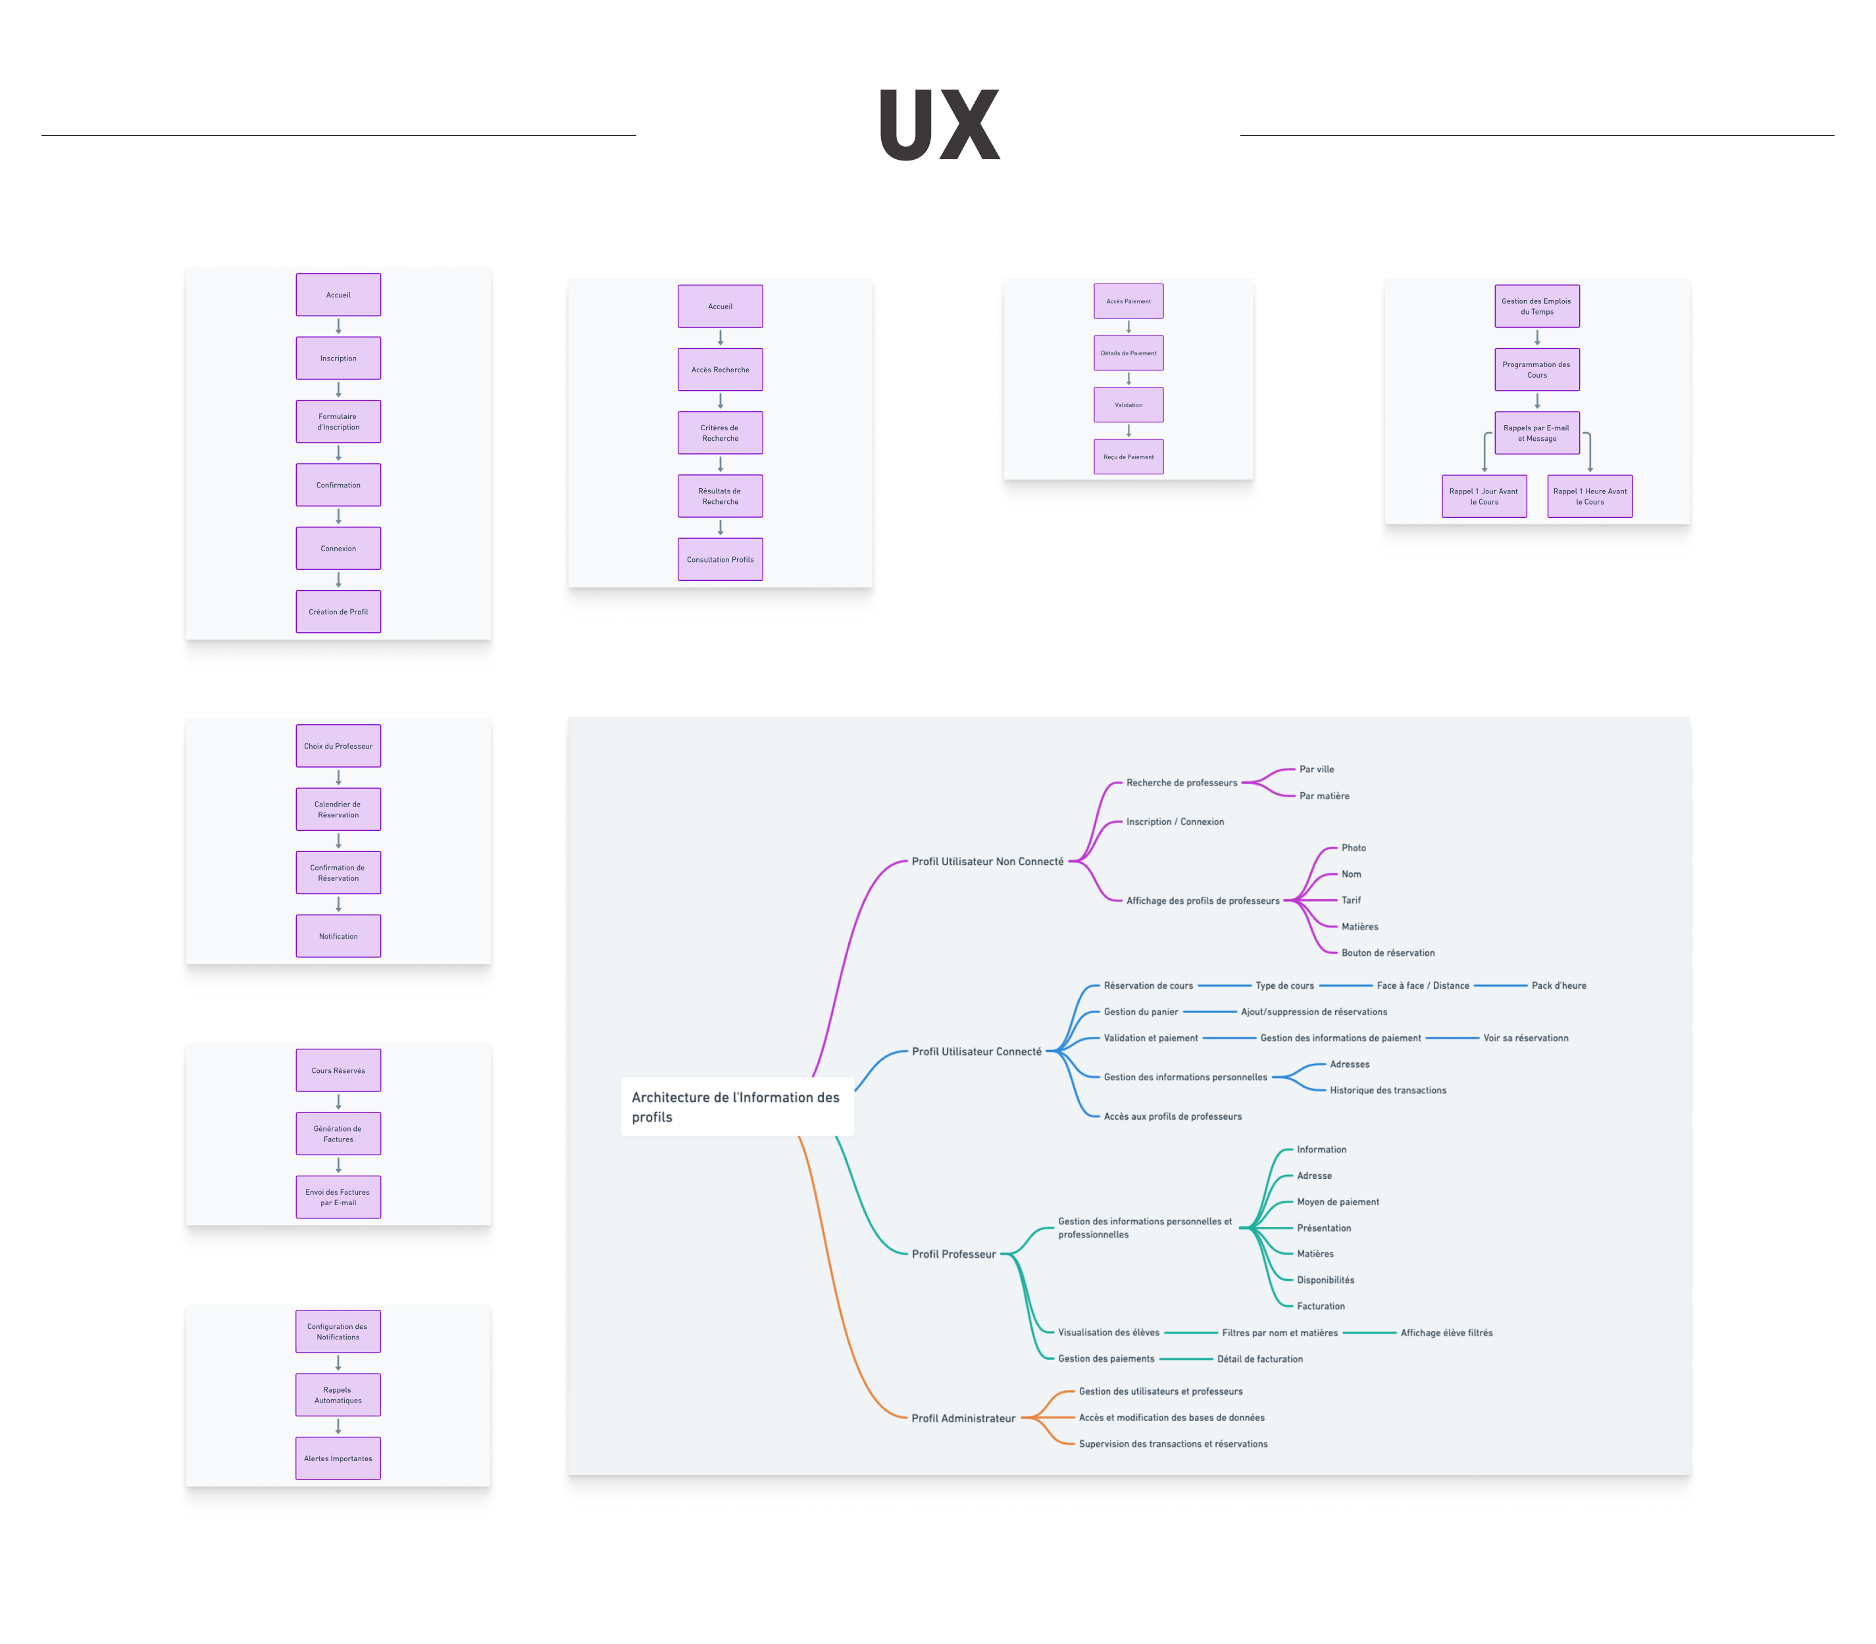Select Rappel 1 Heure Avant le Cours
Screen dimensions: 1876x1644
[x=1588, y=495]
